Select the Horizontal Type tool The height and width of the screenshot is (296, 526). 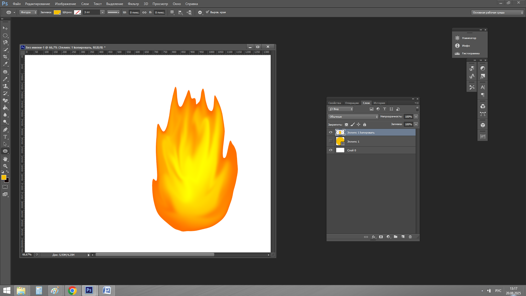point(5,137)
